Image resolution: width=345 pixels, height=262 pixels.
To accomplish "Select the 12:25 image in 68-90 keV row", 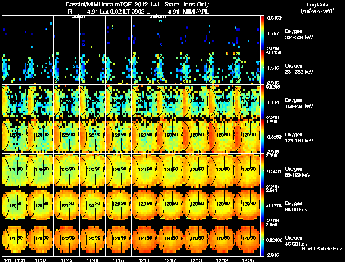I will click(x=248, y=205).
